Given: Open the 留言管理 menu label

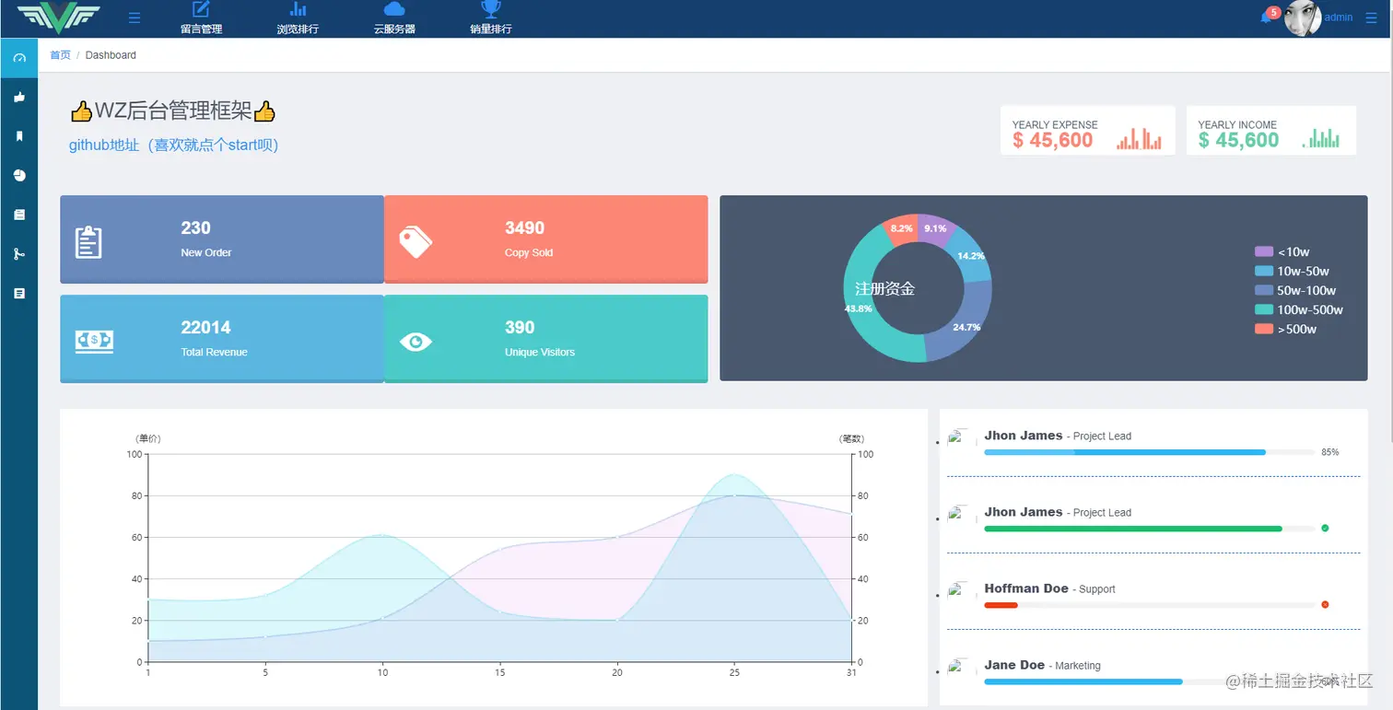Looking at the screenshot, I should (x=201, y=29).
